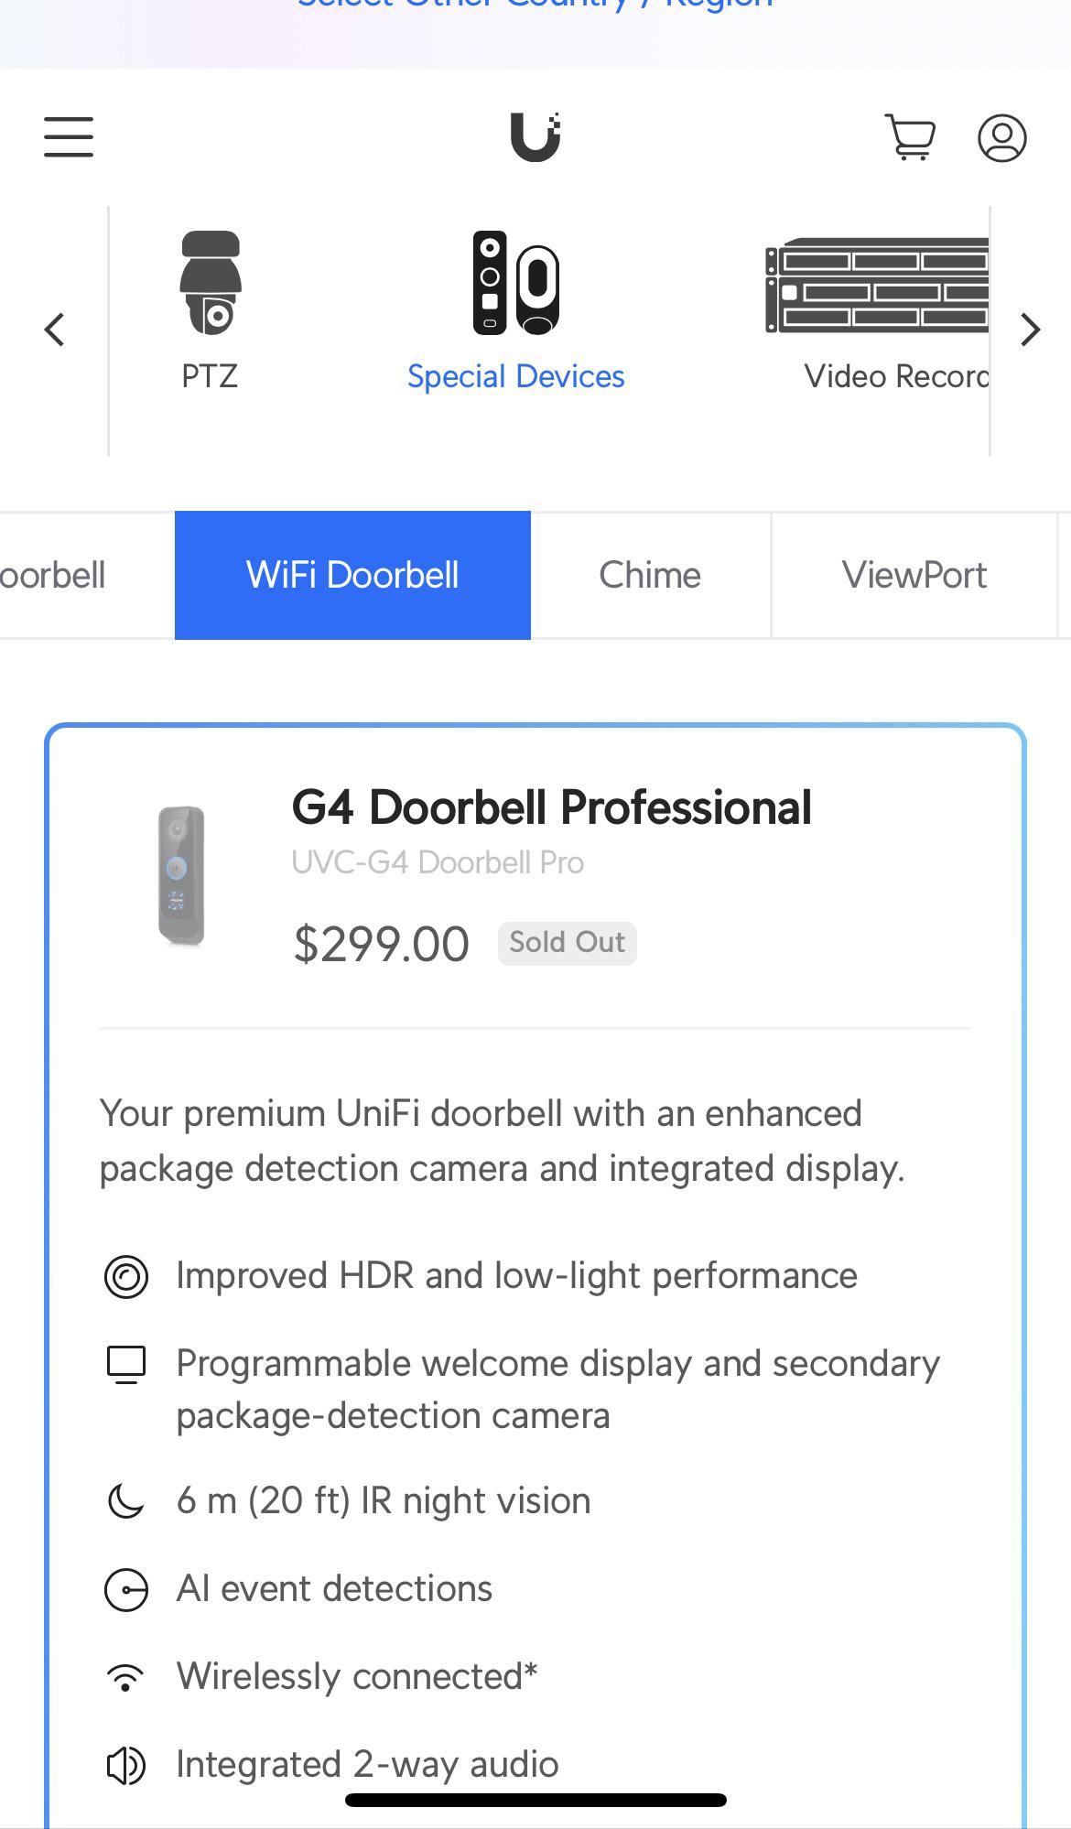Switch to the Chime tab
The width and height of the screenshot is (1071, 1829).
point(649,575)
